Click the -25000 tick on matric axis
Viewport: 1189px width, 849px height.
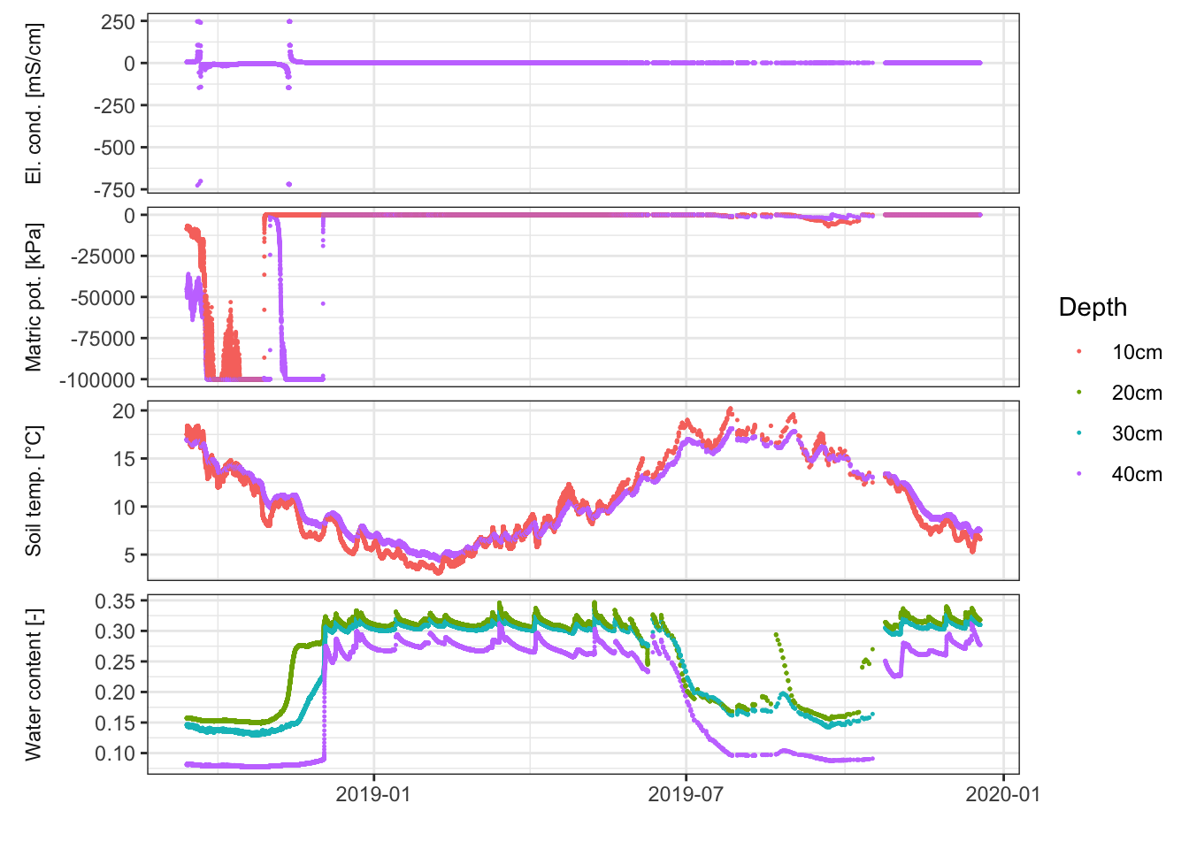point(104,256)
